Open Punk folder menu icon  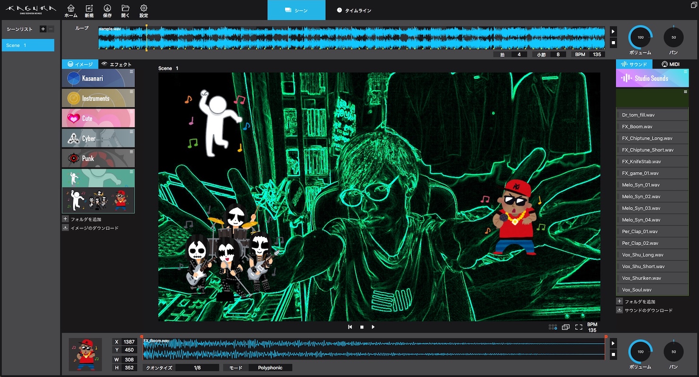tap(131, 152)
